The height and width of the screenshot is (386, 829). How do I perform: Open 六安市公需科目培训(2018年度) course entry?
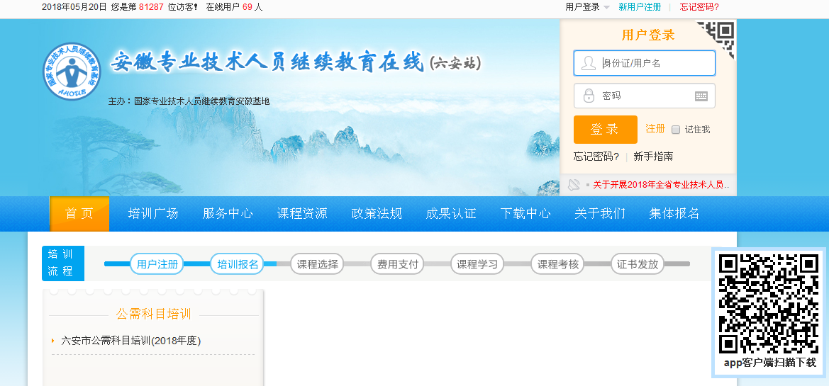131,341
